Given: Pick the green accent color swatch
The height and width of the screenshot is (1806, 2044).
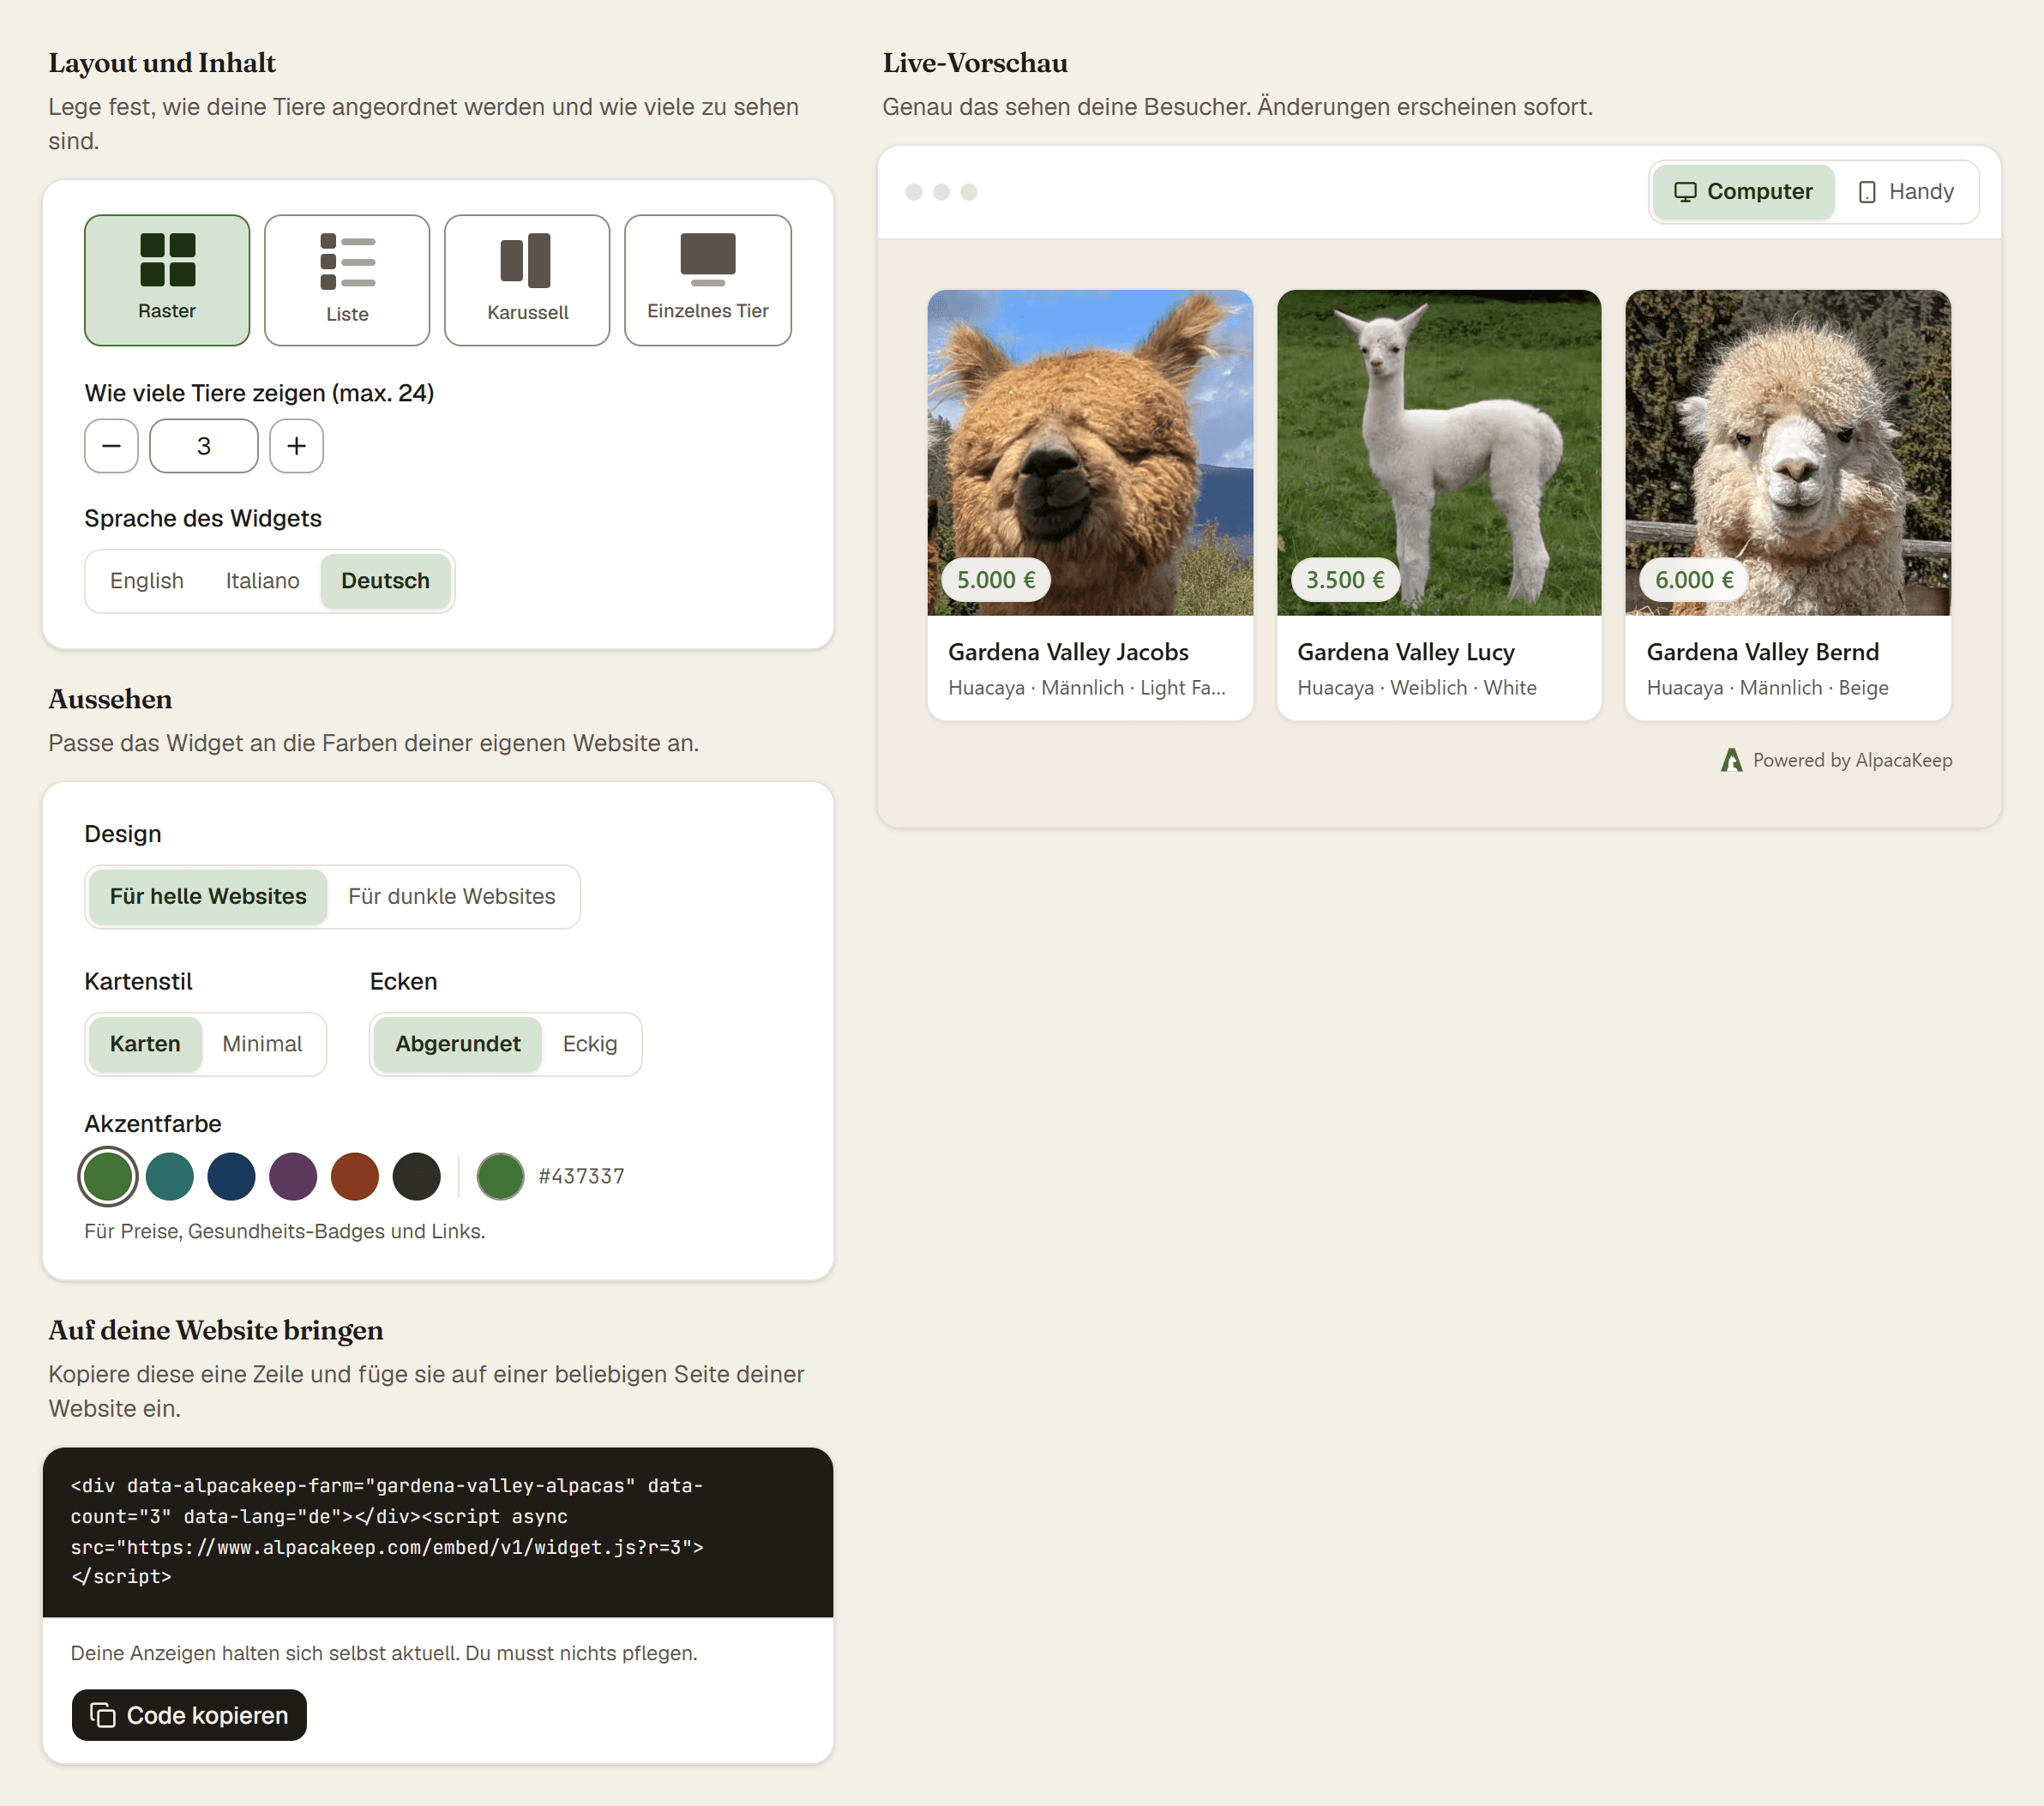Looking at the screenshot, I should [108, 1176].
